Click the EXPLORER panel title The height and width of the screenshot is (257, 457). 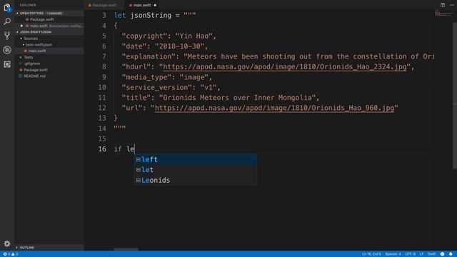point(28,5)
